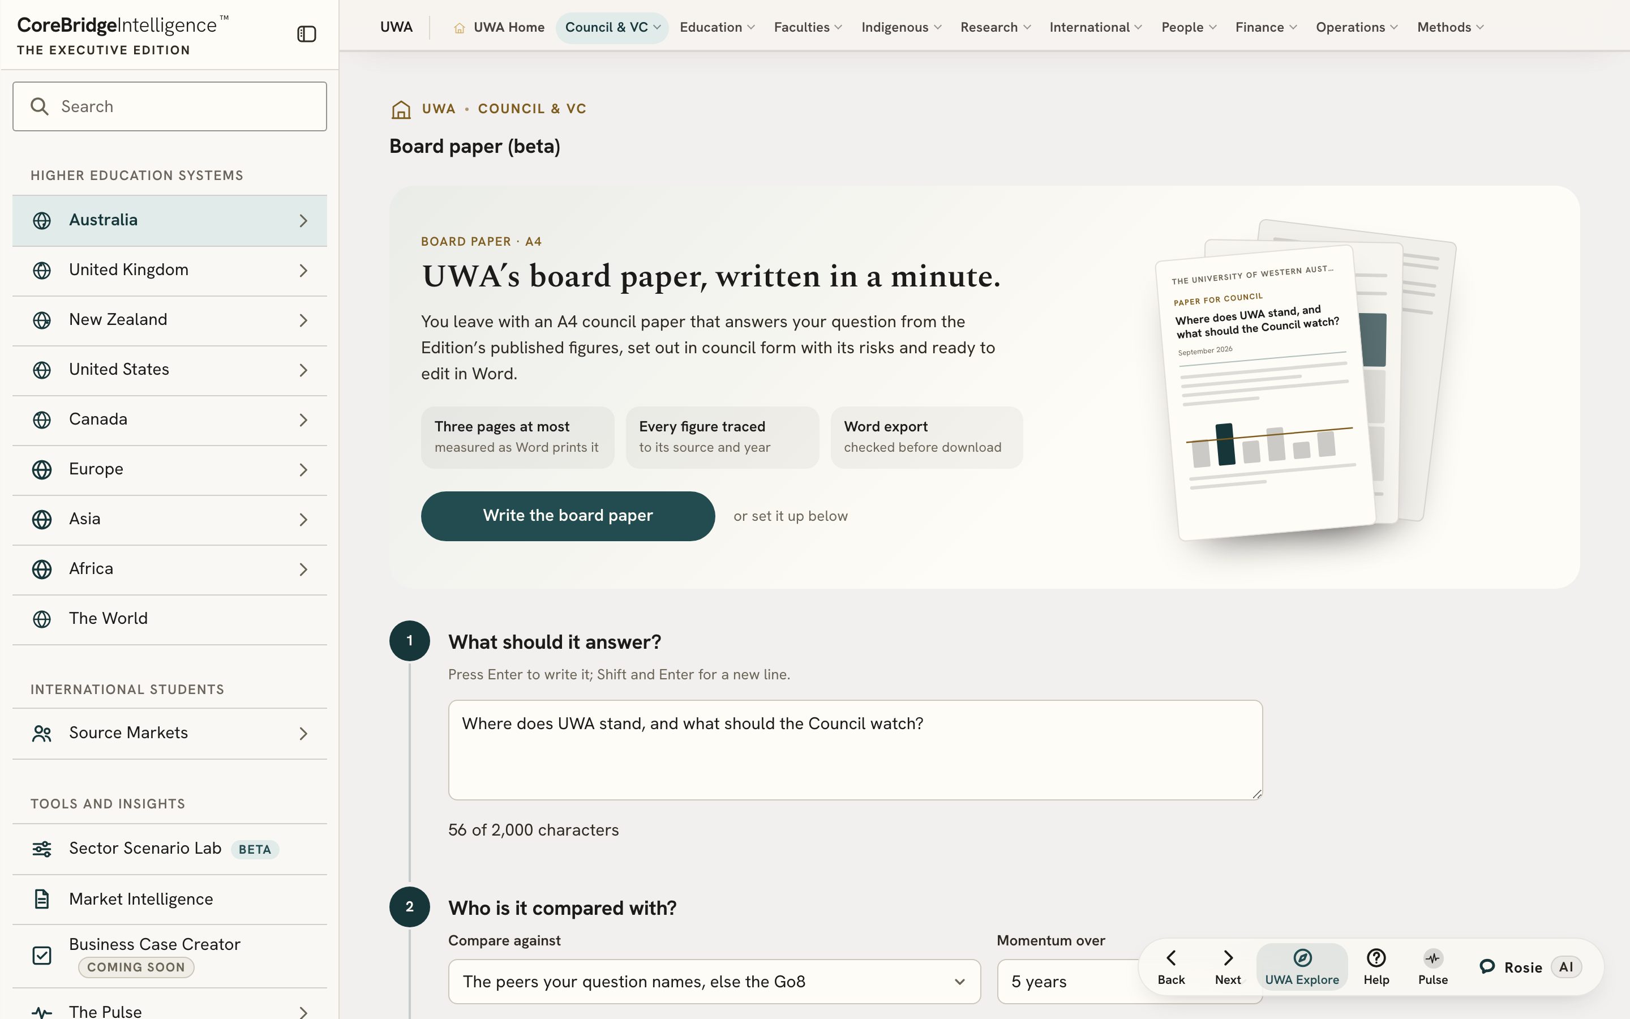Click the search magnifier icon
Image resolution: width=1630 pixels, height=1019 pixels.
coord(40,106)
